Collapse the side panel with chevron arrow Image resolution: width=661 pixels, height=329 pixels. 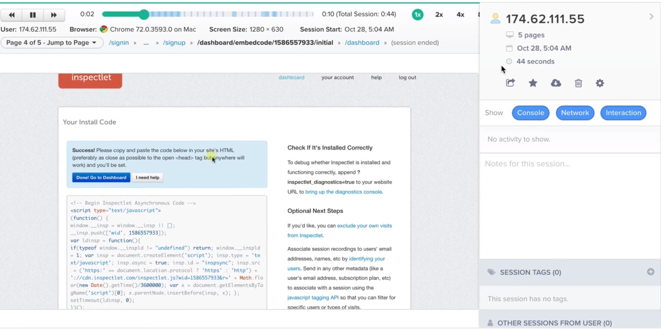point(651,16)
